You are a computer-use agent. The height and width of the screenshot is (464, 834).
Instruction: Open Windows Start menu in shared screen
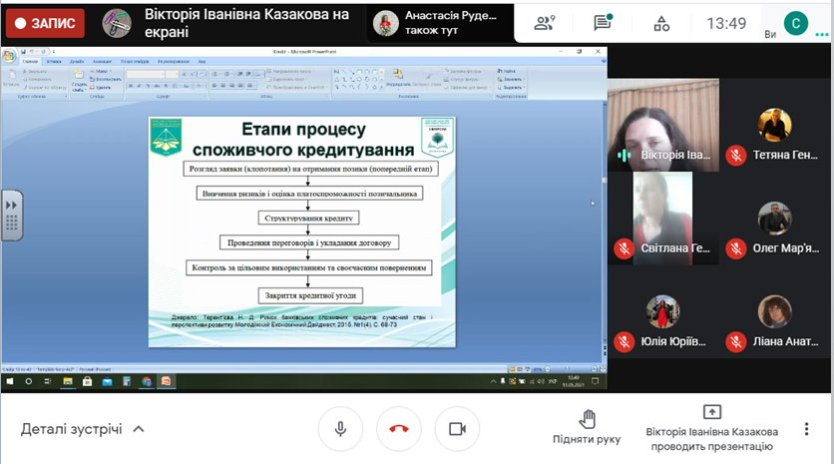(x=10, y=381)
